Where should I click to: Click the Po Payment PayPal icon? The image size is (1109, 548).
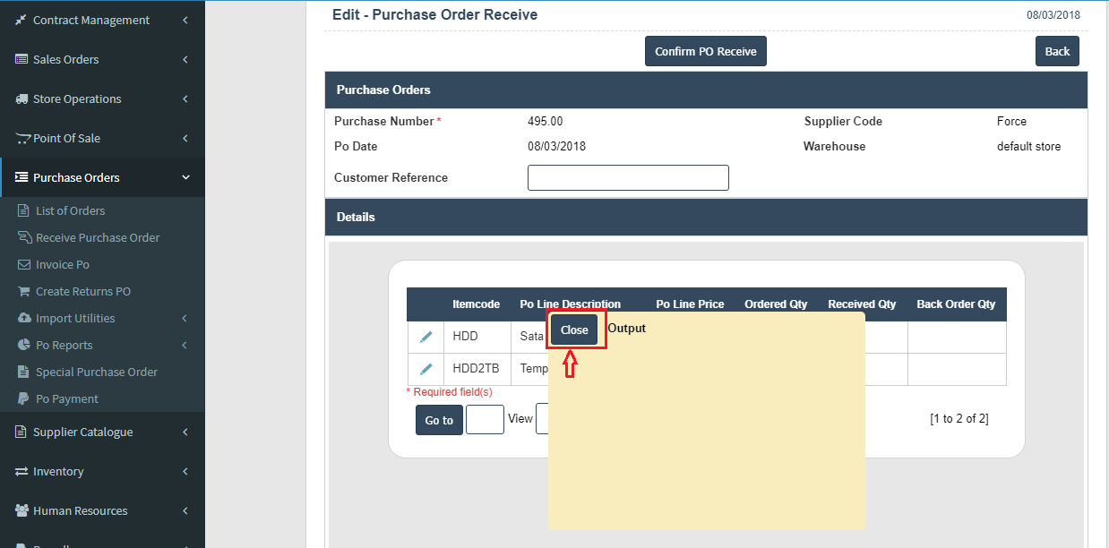[24, 398]
